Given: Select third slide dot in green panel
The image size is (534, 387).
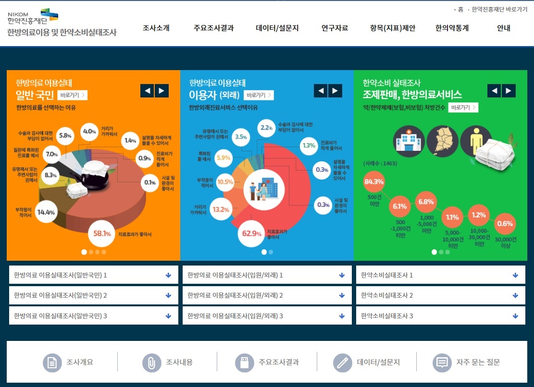Looking at the screenshot, I should (447, 252).
